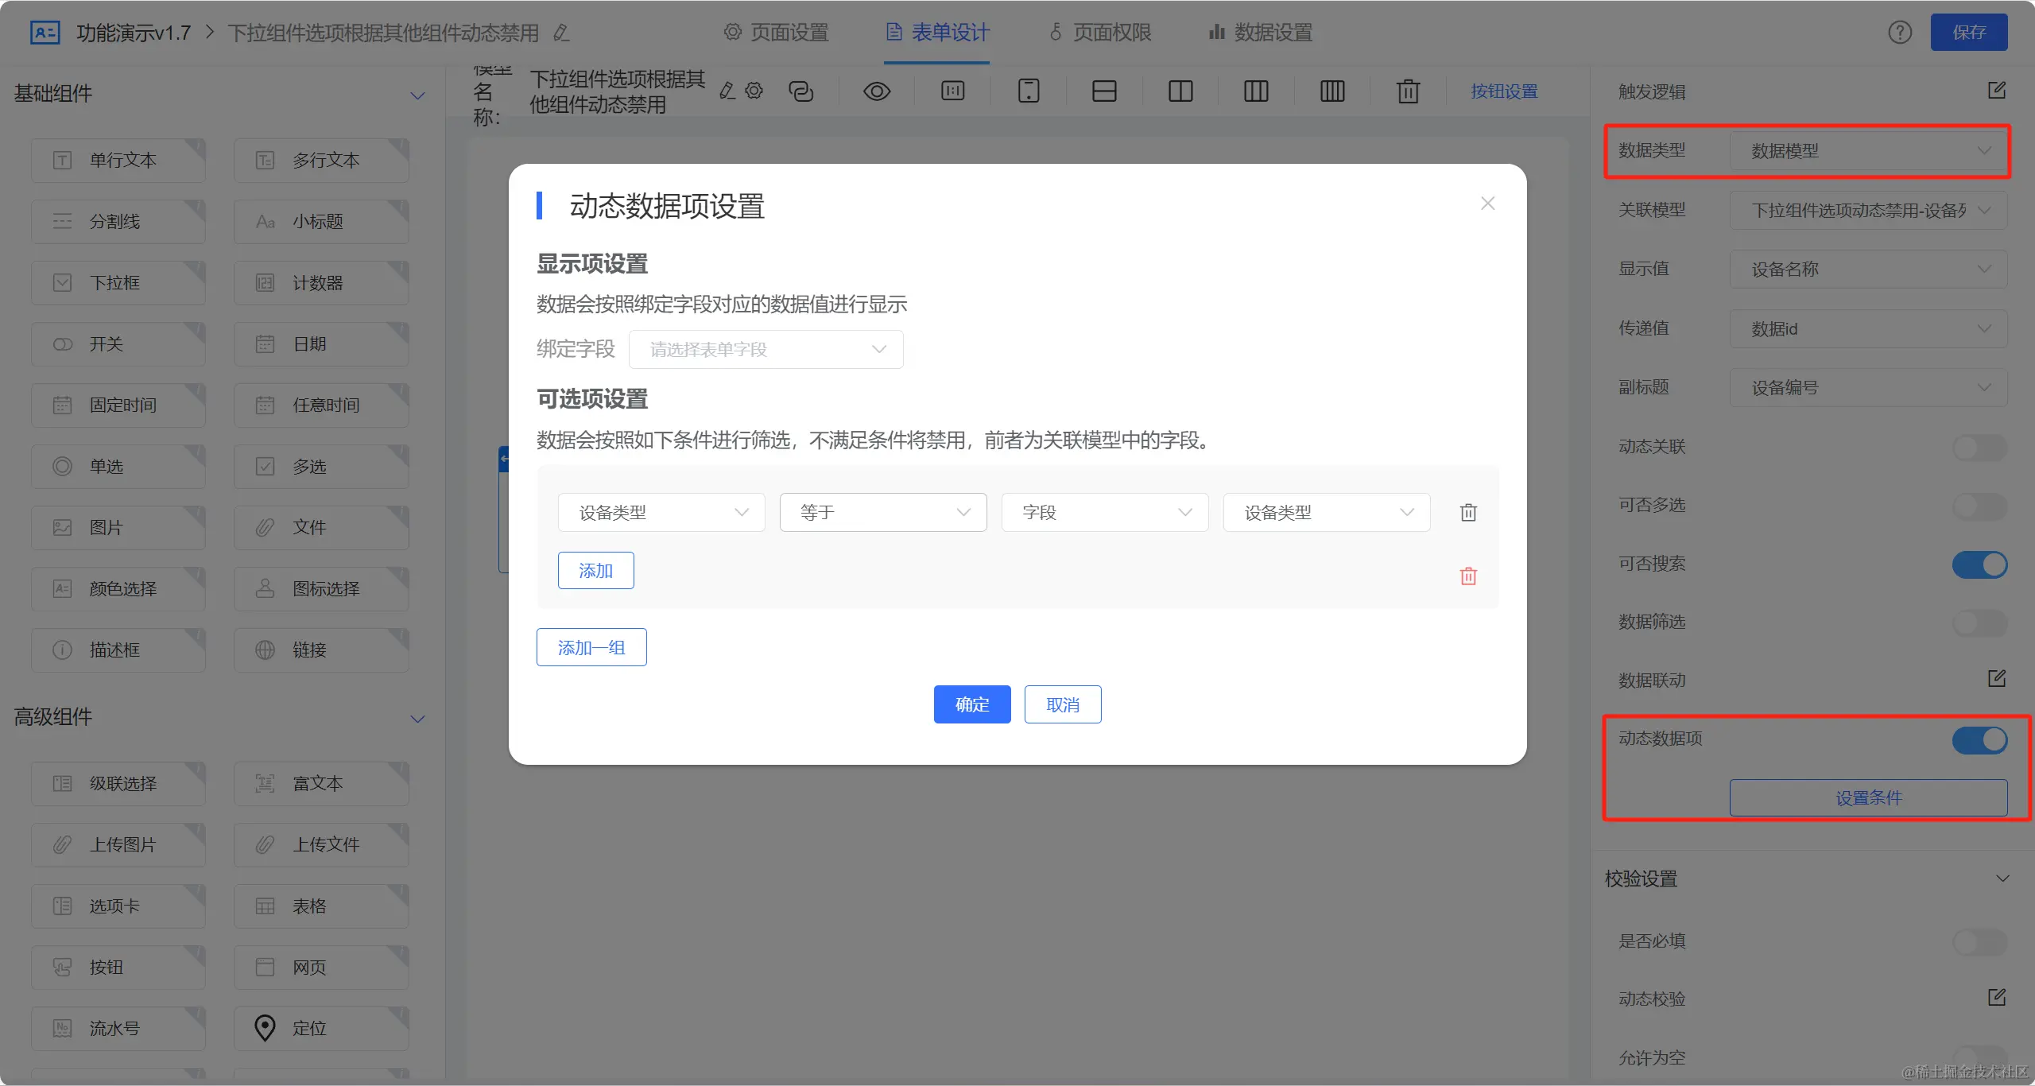The height and width of the screenshot is (1086, 2035).
Task: Click the red trash icon in condition group
Action: click(1468, 576)
